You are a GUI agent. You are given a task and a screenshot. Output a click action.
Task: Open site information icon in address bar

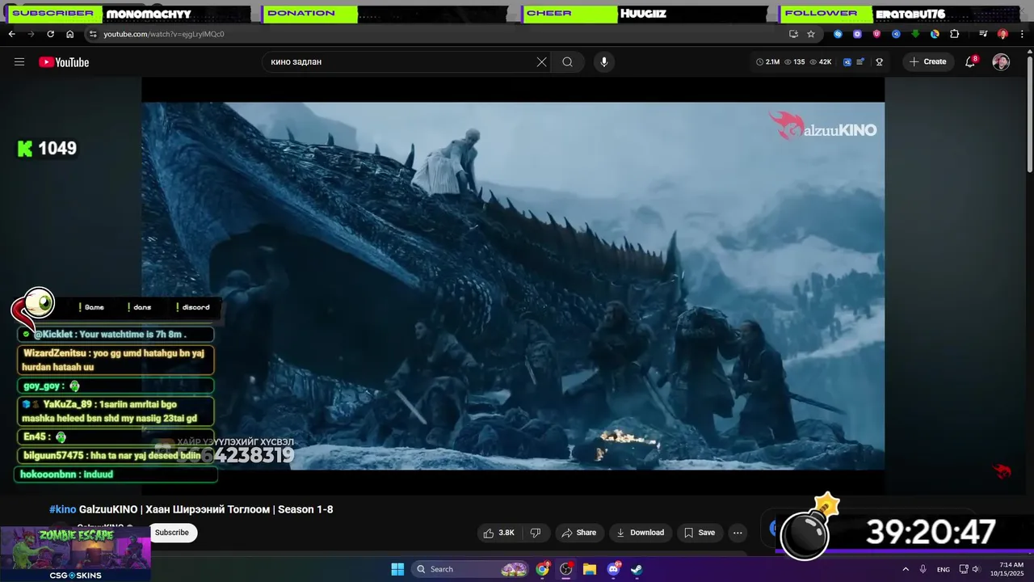pyautogui.click(x=93, y=34)
